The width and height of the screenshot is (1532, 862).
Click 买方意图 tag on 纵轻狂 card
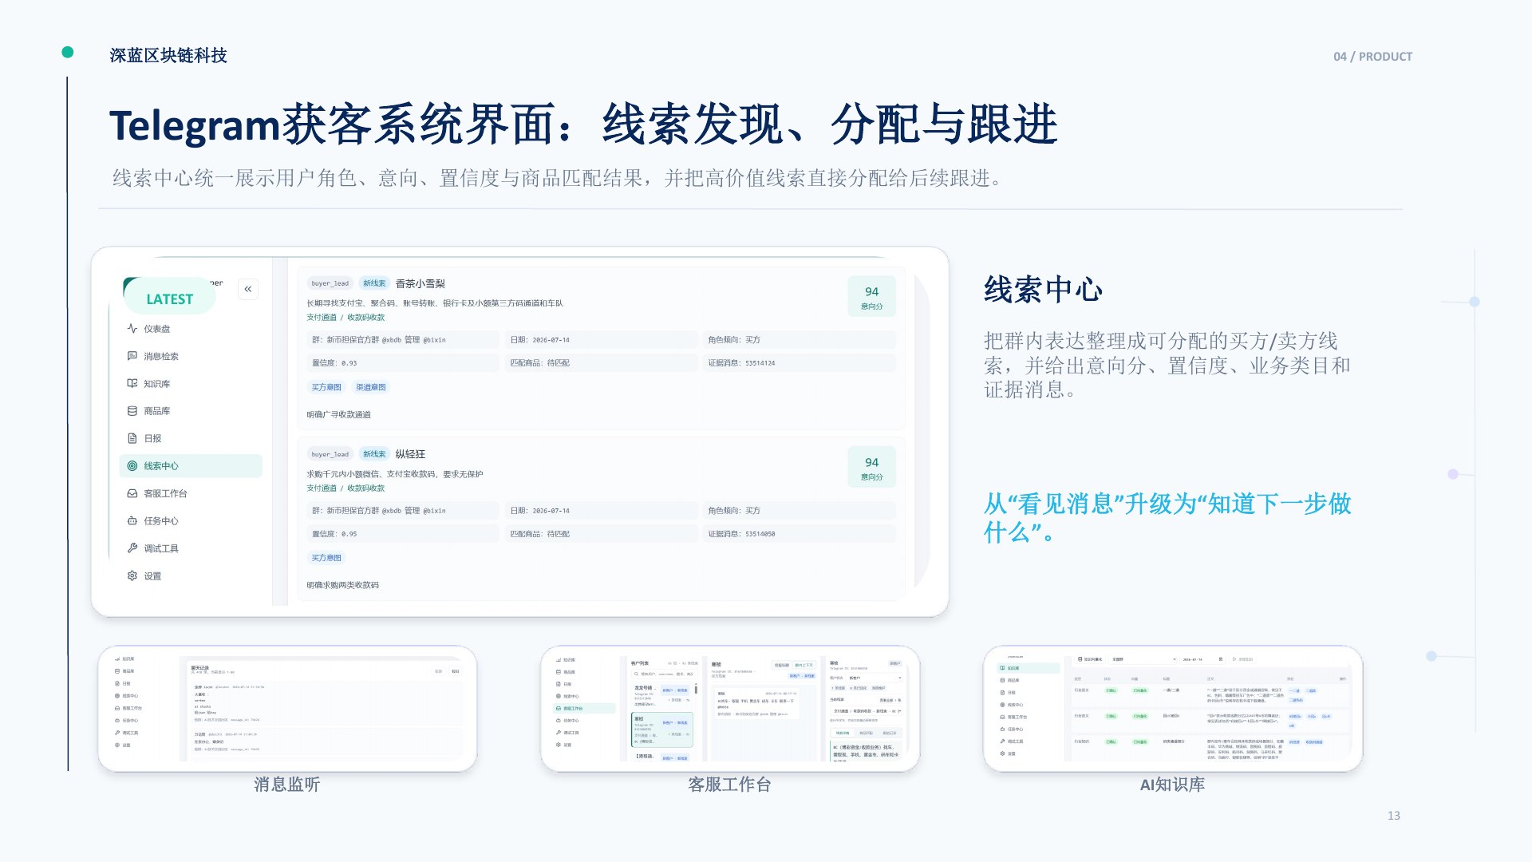(326, 558)
